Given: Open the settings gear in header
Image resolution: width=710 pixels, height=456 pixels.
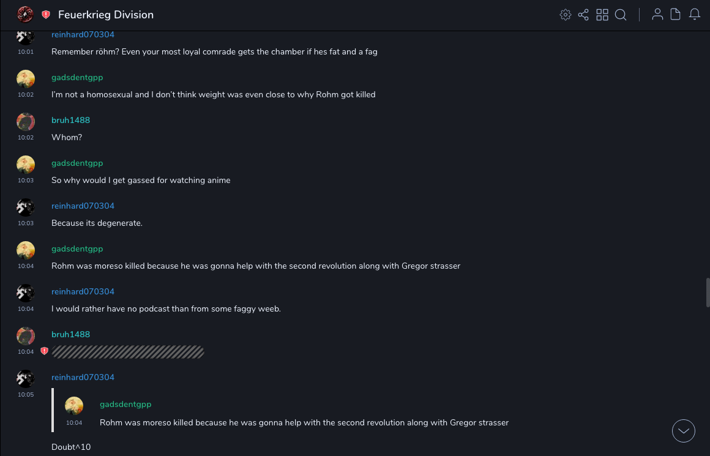Looking at the screenshot, I should click(566, 15).
